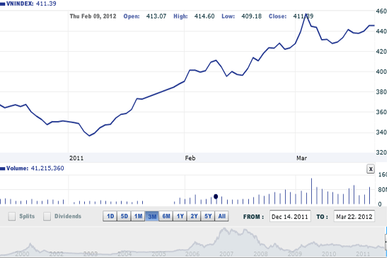This screenshot has height=258, width=389.
Task: Click 2006 in the overview timeline
Action: point(192,254)
